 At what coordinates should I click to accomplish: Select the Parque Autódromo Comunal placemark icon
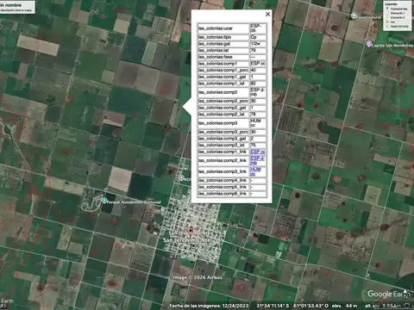click(104, 201)
